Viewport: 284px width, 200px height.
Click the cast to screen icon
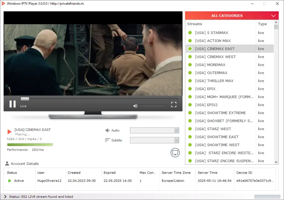[x=175, y=153]
